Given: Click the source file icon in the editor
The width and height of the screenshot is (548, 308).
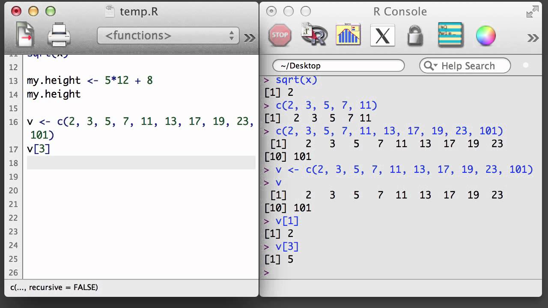Looking at the screenshot, I should point(25,35).
